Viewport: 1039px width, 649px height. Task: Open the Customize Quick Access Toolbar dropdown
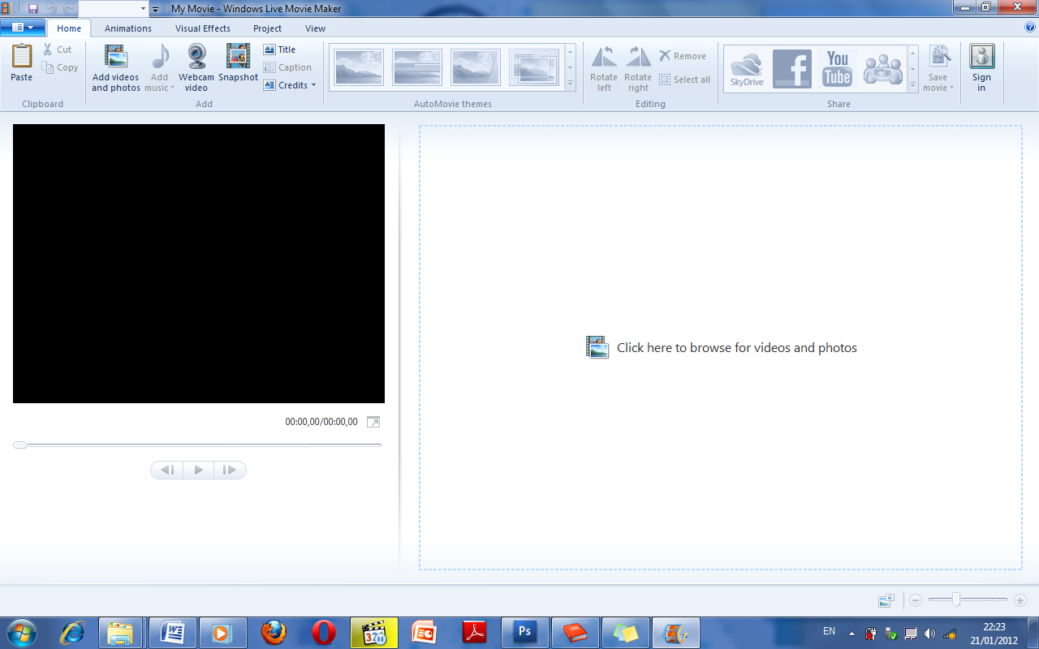coord(155,9)
